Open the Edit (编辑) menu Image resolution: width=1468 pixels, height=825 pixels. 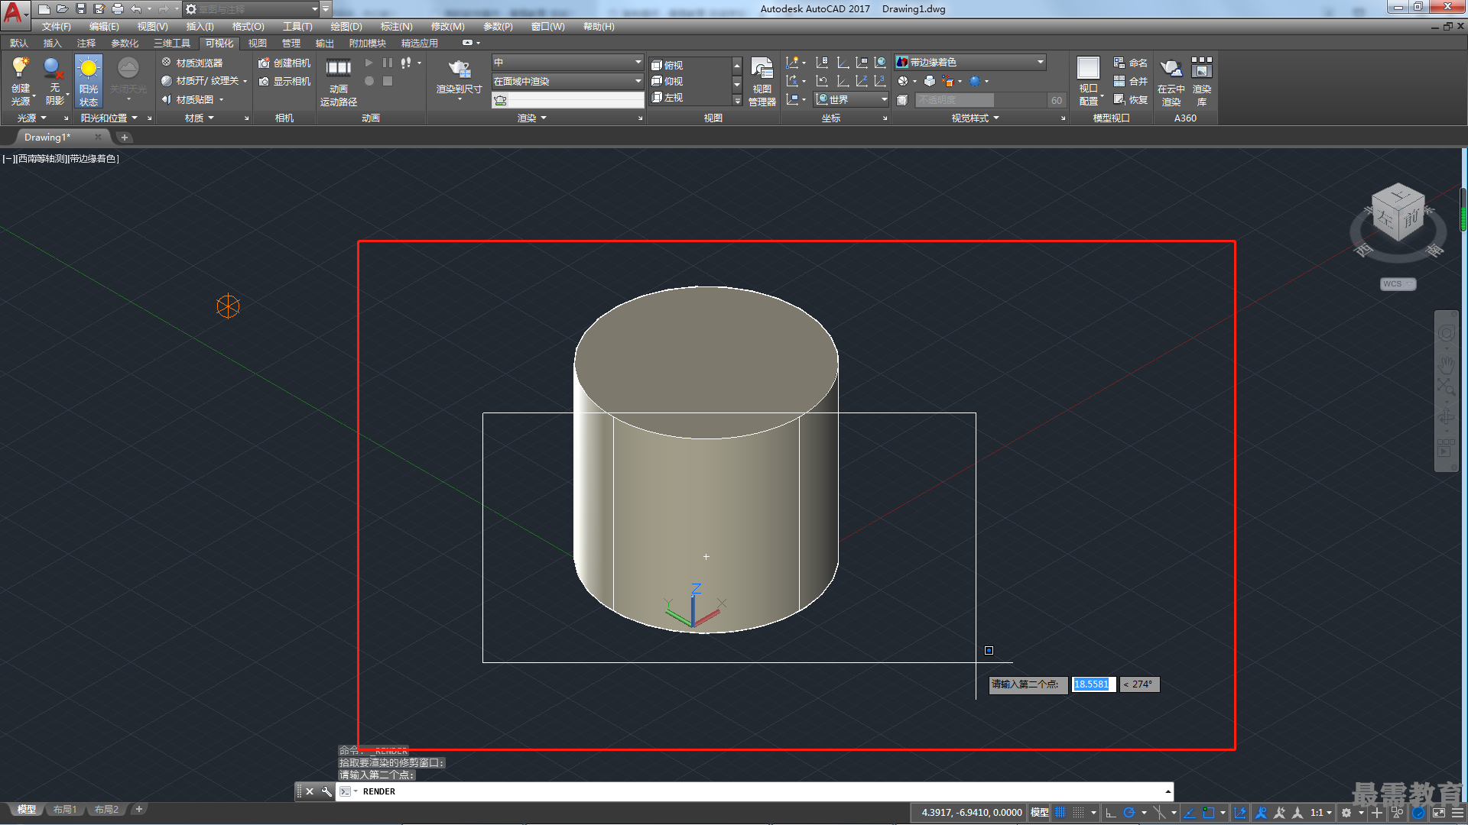(104, 26)
